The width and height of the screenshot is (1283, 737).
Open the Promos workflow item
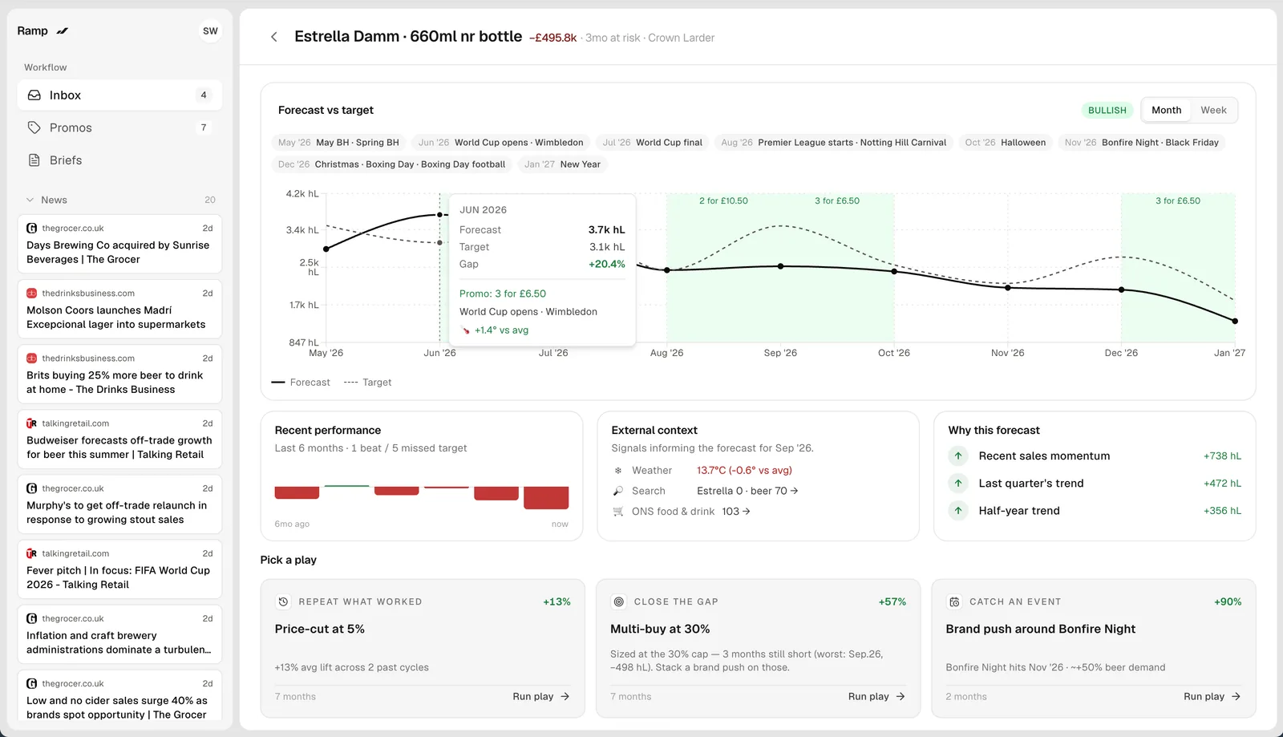point(119,128)
